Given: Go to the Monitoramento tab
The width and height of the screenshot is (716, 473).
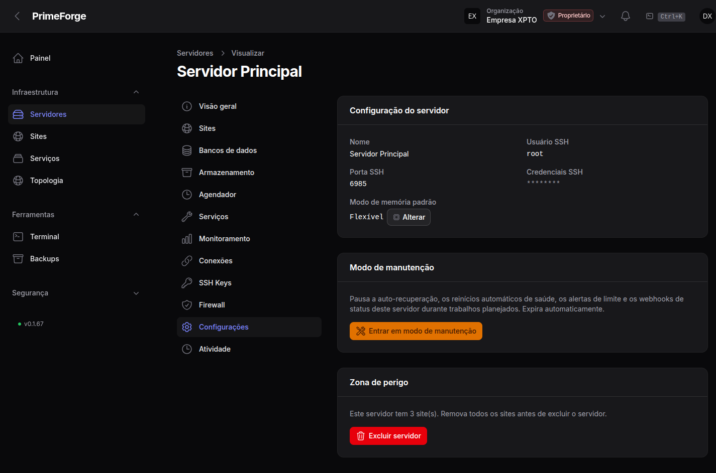Looking at the screenshot, I should tap(249, 239).
